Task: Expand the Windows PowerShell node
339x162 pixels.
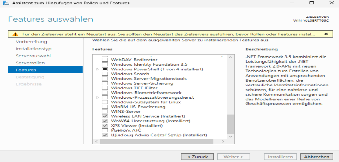Action: 98,69
